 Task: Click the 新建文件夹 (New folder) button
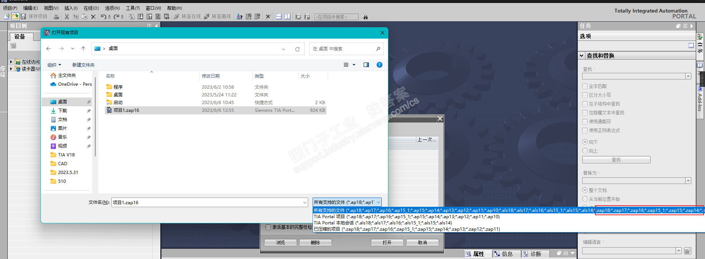83,65
